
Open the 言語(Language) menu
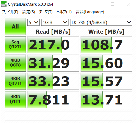[90, 12]
